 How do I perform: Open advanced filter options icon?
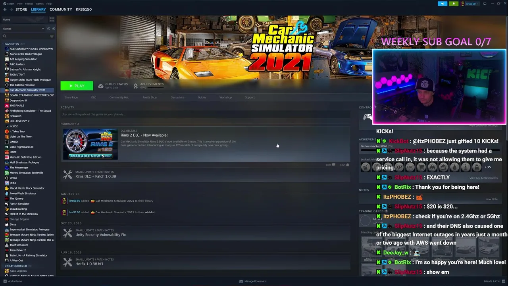(52, 36)
